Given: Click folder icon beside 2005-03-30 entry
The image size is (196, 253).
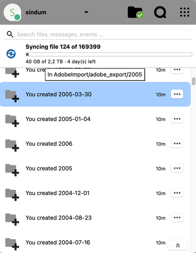Looking at the screenshot, I should [12, 96].
